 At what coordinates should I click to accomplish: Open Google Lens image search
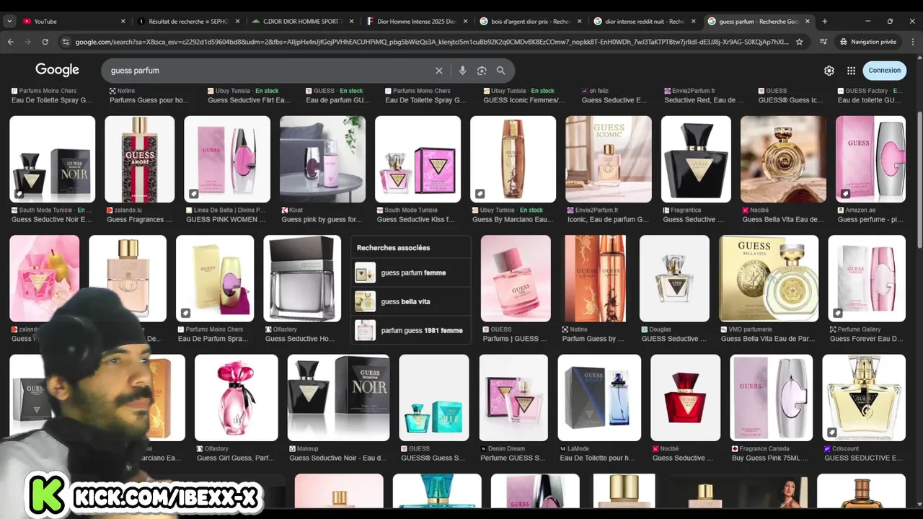(x=482, y=71)
